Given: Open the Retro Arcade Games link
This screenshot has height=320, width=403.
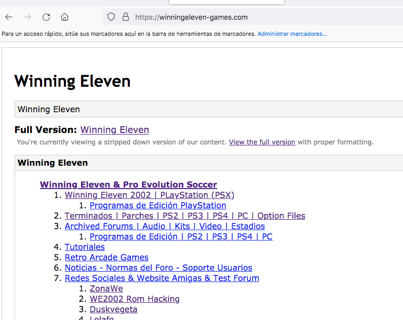Looking at the screenshot, I should point(106,257).
